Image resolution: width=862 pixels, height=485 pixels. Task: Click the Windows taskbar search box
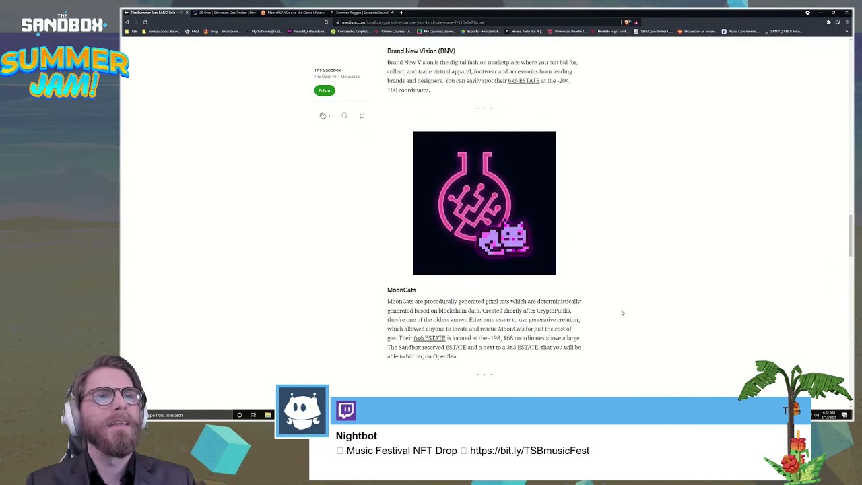pyautogui.click(x=189, y=415)
